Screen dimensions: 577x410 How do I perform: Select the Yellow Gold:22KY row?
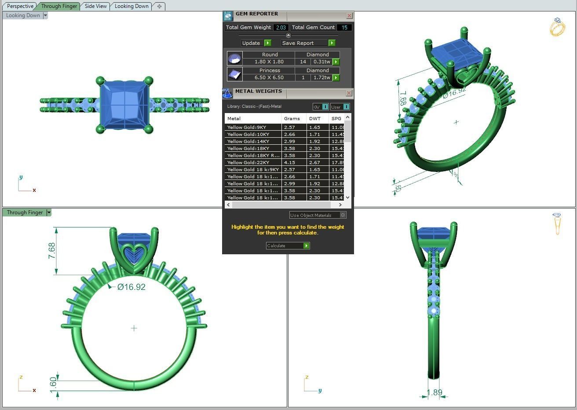285,162
